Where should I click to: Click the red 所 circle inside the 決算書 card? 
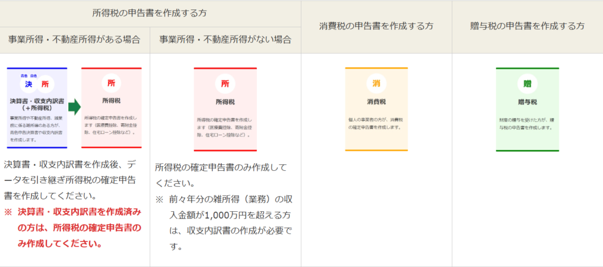45,85
